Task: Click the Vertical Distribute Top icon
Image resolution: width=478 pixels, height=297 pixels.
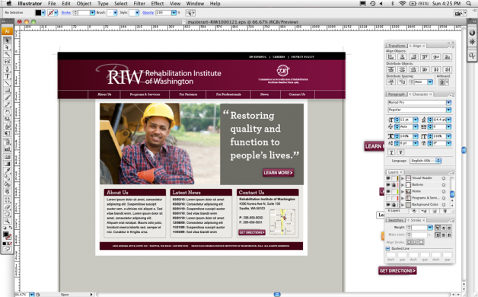Action: [390, 69]
